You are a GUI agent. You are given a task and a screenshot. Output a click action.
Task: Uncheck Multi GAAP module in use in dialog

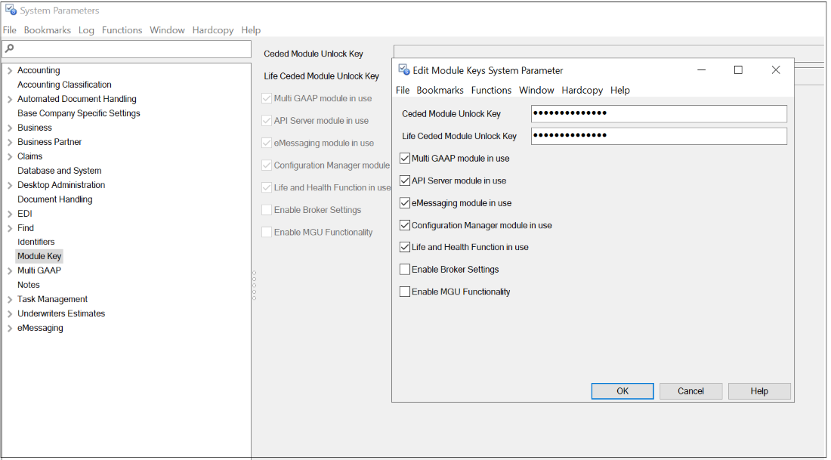point(405,159)
